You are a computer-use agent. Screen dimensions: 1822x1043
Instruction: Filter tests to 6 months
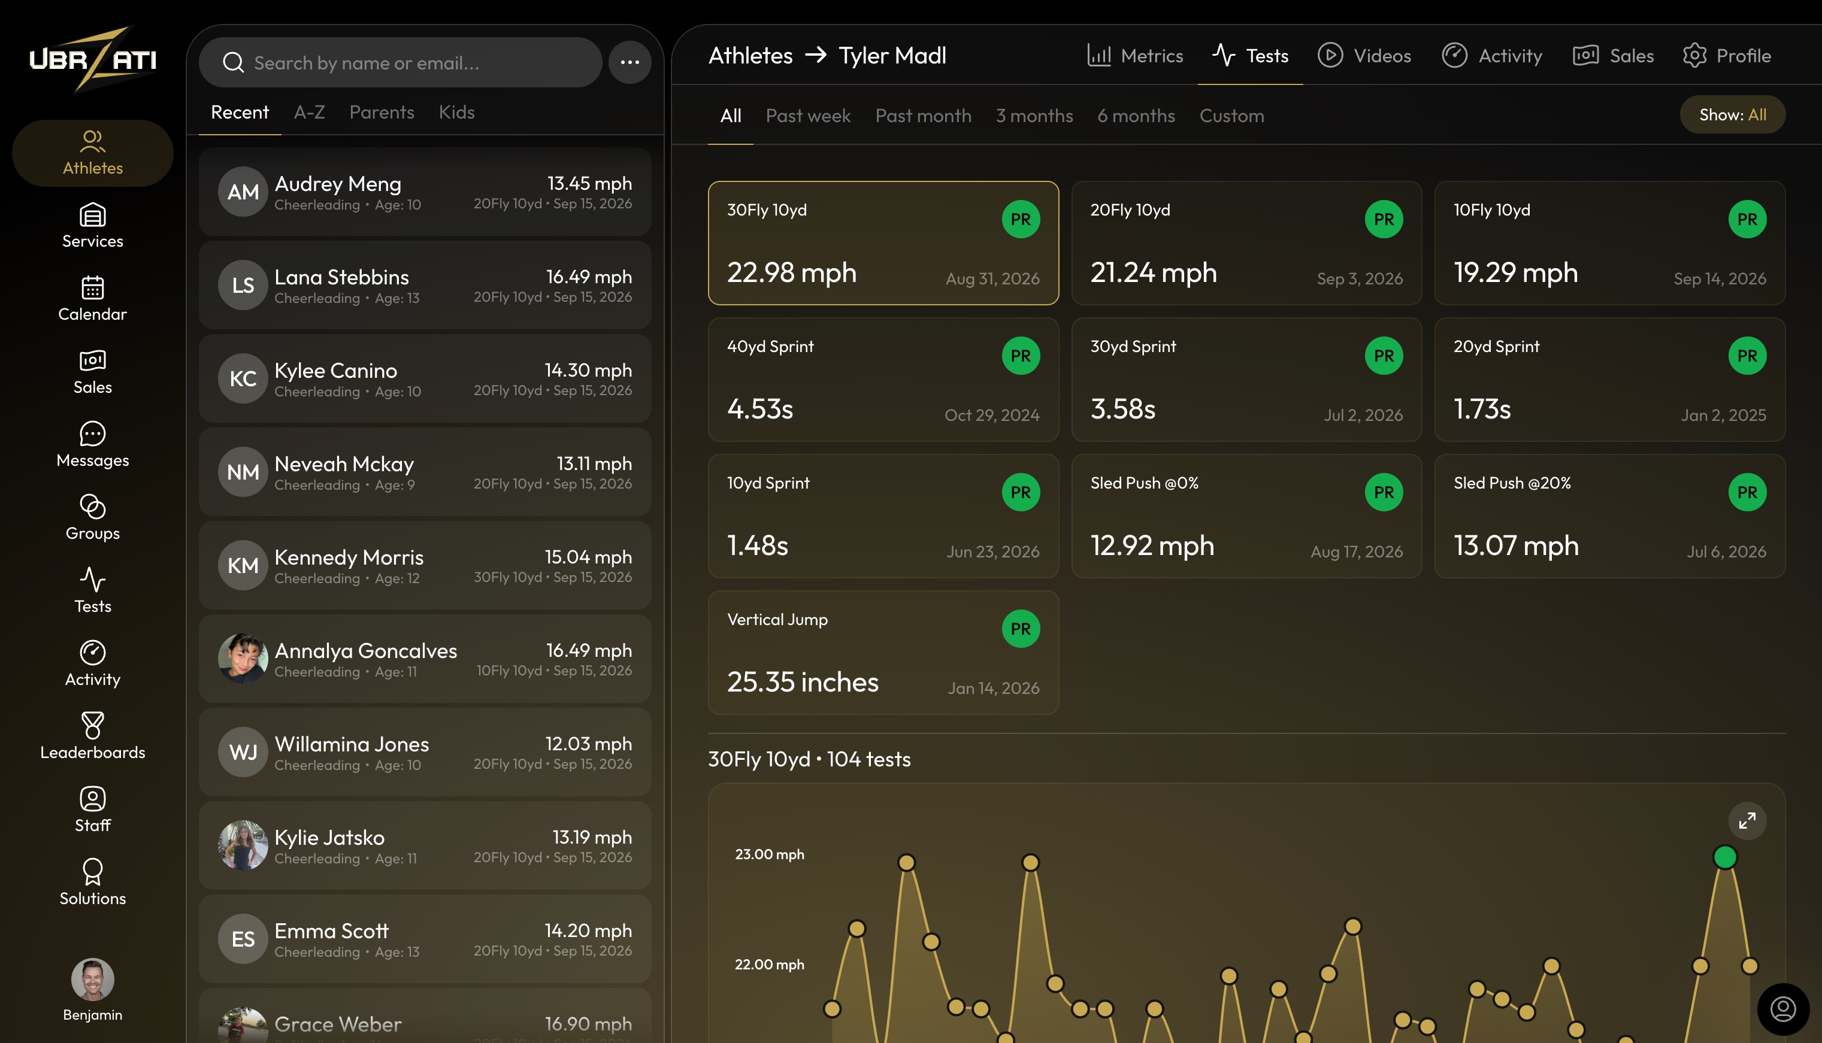1136,116
